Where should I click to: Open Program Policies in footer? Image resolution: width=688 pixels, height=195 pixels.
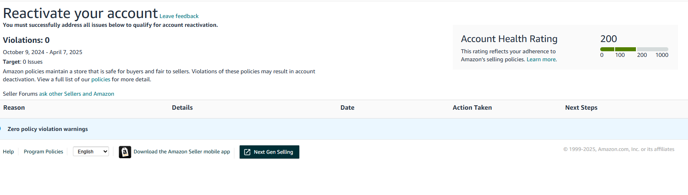click(43, 152)
